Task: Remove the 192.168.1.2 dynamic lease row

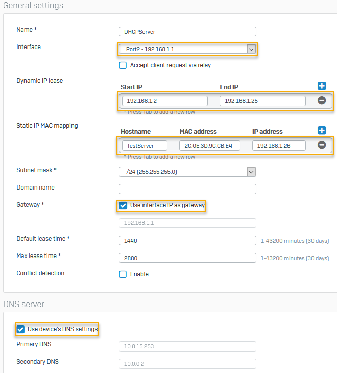Action: pyautogui.click(x=322, y=101)
